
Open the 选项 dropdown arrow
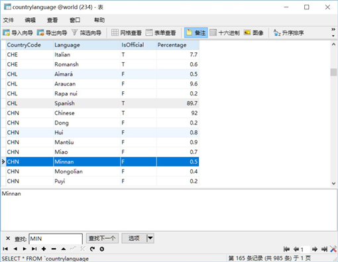(150, 238)
